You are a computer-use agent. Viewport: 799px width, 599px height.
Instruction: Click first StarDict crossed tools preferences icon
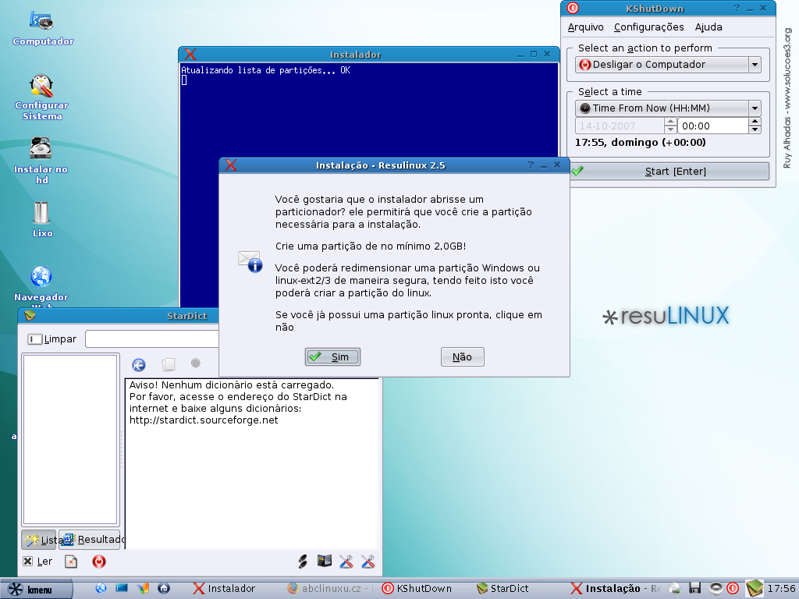(346, 562)
